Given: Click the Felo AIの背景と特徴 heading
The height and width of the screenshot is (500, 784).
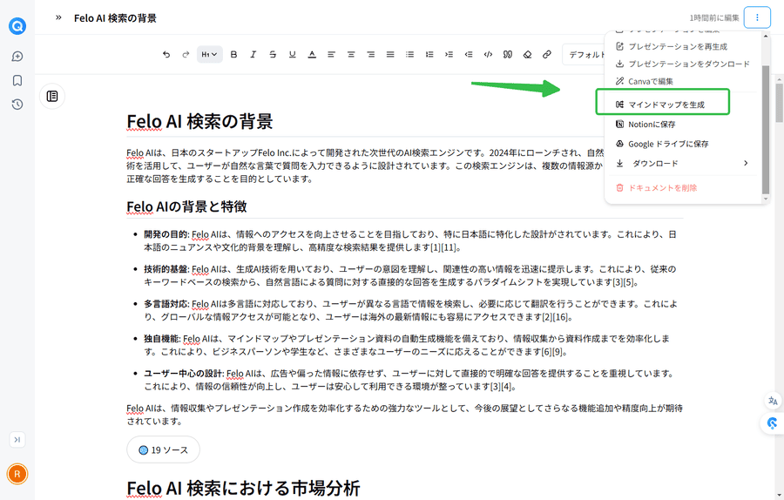Looking at the screenshot, I should pyautogui.click(x=186, y=206).
